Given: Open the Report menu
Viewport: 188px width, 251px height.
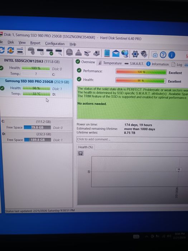Looking at the screenshot, I should coord(35,43).
